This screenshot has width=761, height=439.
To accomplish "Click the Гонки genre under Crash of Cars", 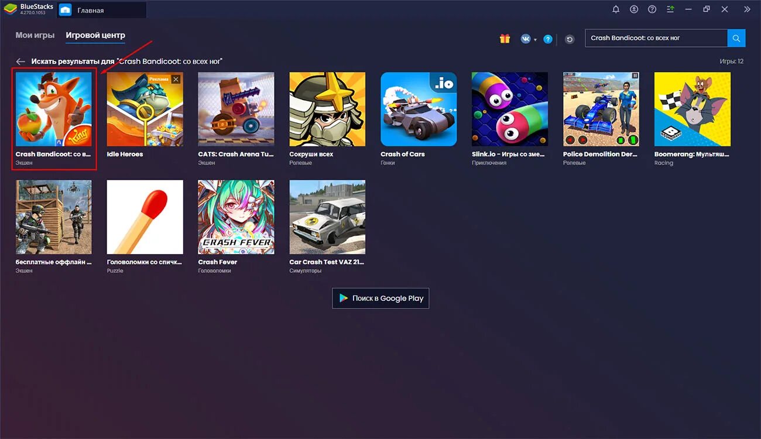I will [x=388, y=163].
